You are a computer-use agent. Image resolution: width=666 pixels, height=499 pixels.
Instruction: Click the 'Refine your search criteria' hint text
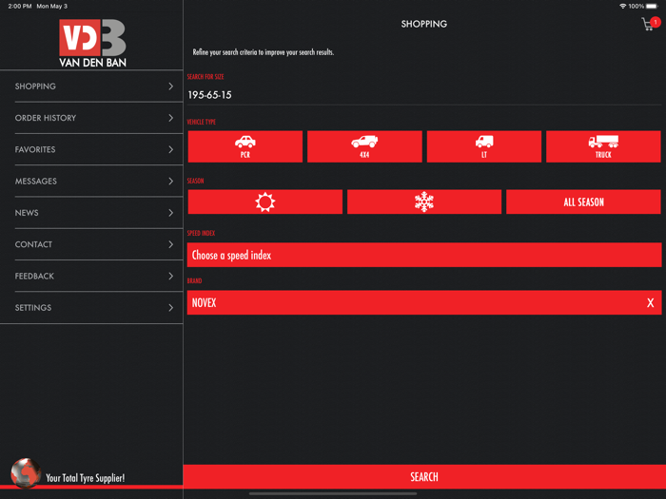pos(264,52)
